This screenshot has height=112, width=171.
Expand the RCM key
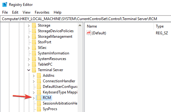pyautogui.click(x=34, y=98)
